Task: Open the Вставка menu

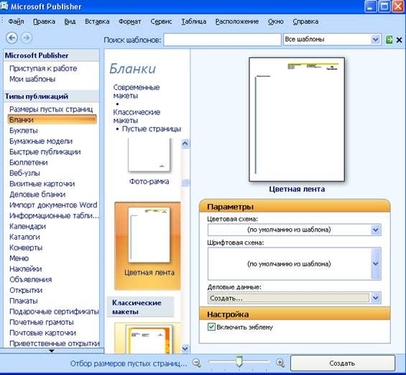Action: pyautogui.click(x=97, y=22)
